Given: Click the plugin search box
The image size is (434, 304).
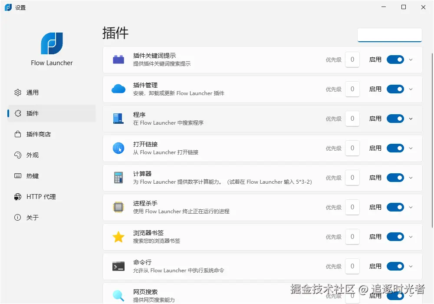Looking at the screenshot, I should coord(389,35).
